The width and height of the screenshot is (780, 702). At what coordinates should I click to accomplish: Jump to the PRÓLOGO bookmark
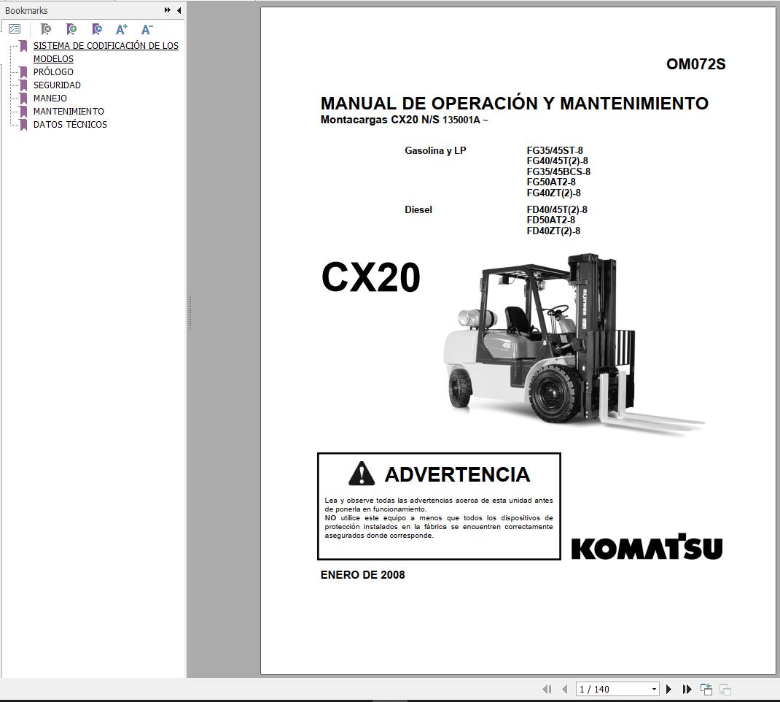click(53, 72)
